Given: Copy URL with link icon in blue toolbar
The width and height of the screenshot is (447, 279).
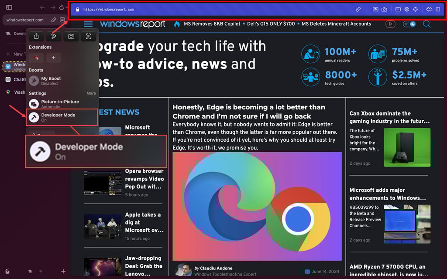Looking at the screenshot, I should tap(358, 10).
